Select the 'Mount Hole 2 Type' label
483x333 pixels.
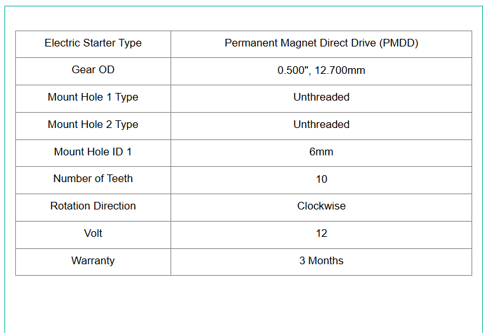coord(93,125)
